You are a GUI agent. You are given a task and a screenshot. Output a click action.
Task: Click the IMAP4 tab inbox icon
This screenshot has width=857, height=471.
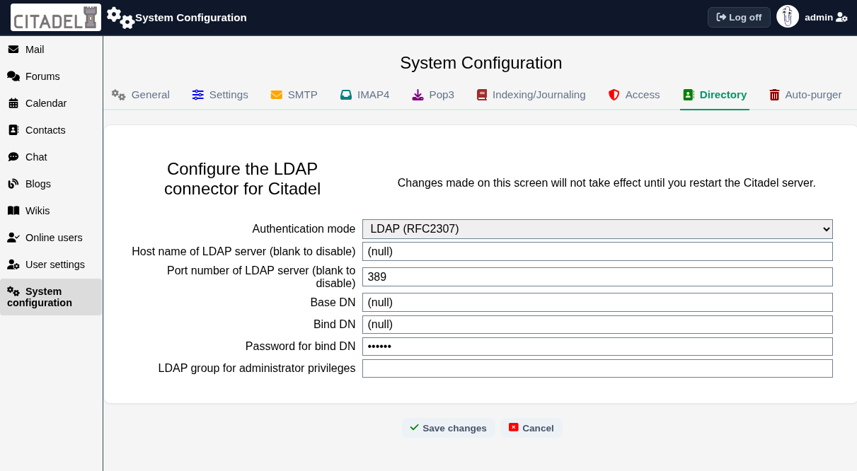pos(346,95)
